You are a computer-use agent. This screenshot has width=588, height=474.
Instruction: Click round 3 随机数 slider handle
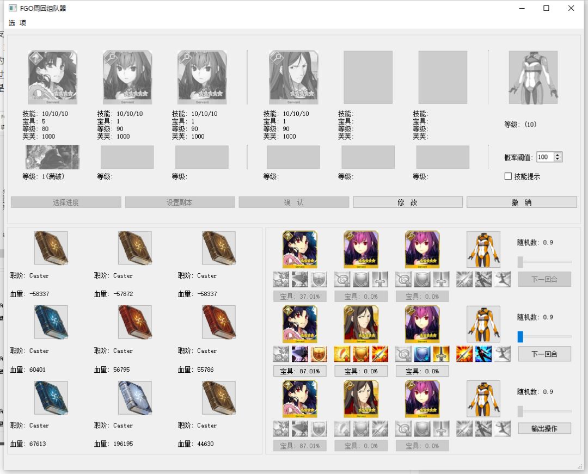point(520,411)
